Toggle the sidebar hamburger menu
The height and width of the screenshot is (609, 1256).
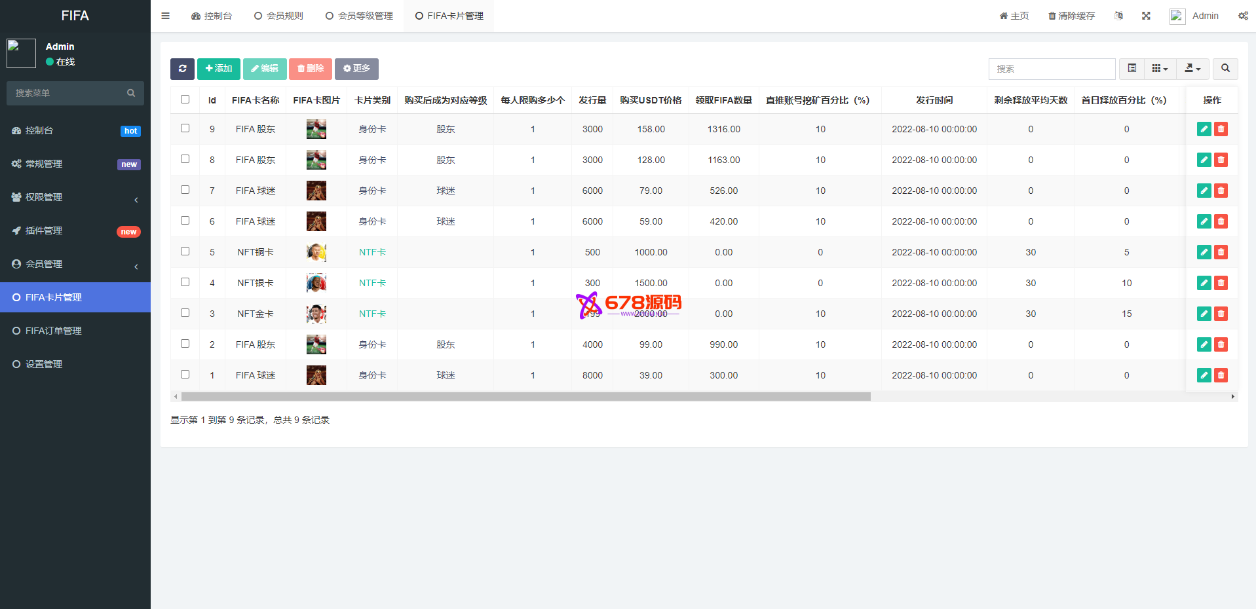point(166,16)
